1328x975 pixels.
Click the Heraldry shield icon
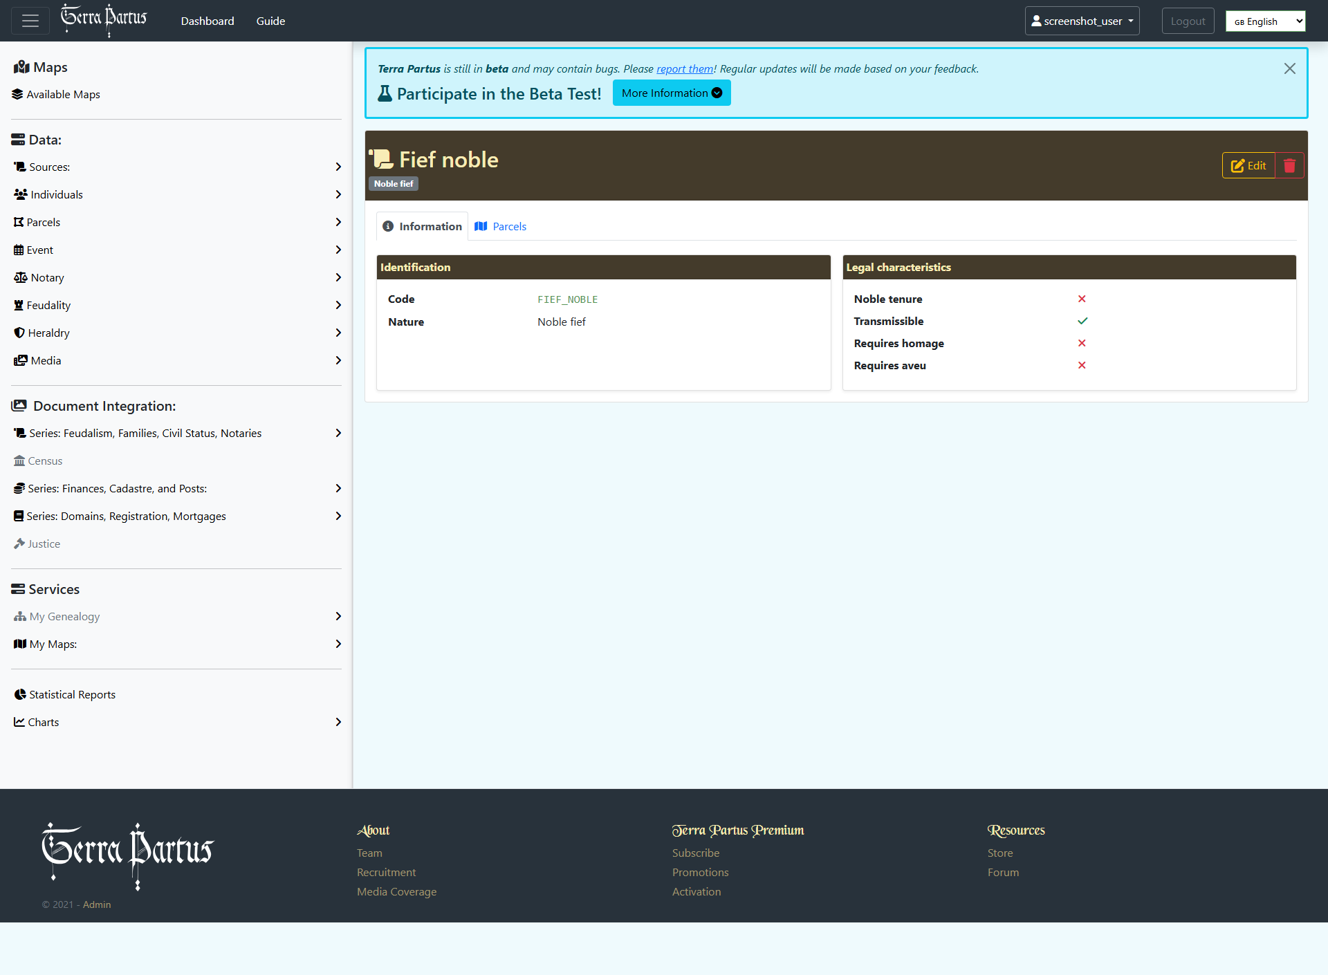(x=19, y=333)
